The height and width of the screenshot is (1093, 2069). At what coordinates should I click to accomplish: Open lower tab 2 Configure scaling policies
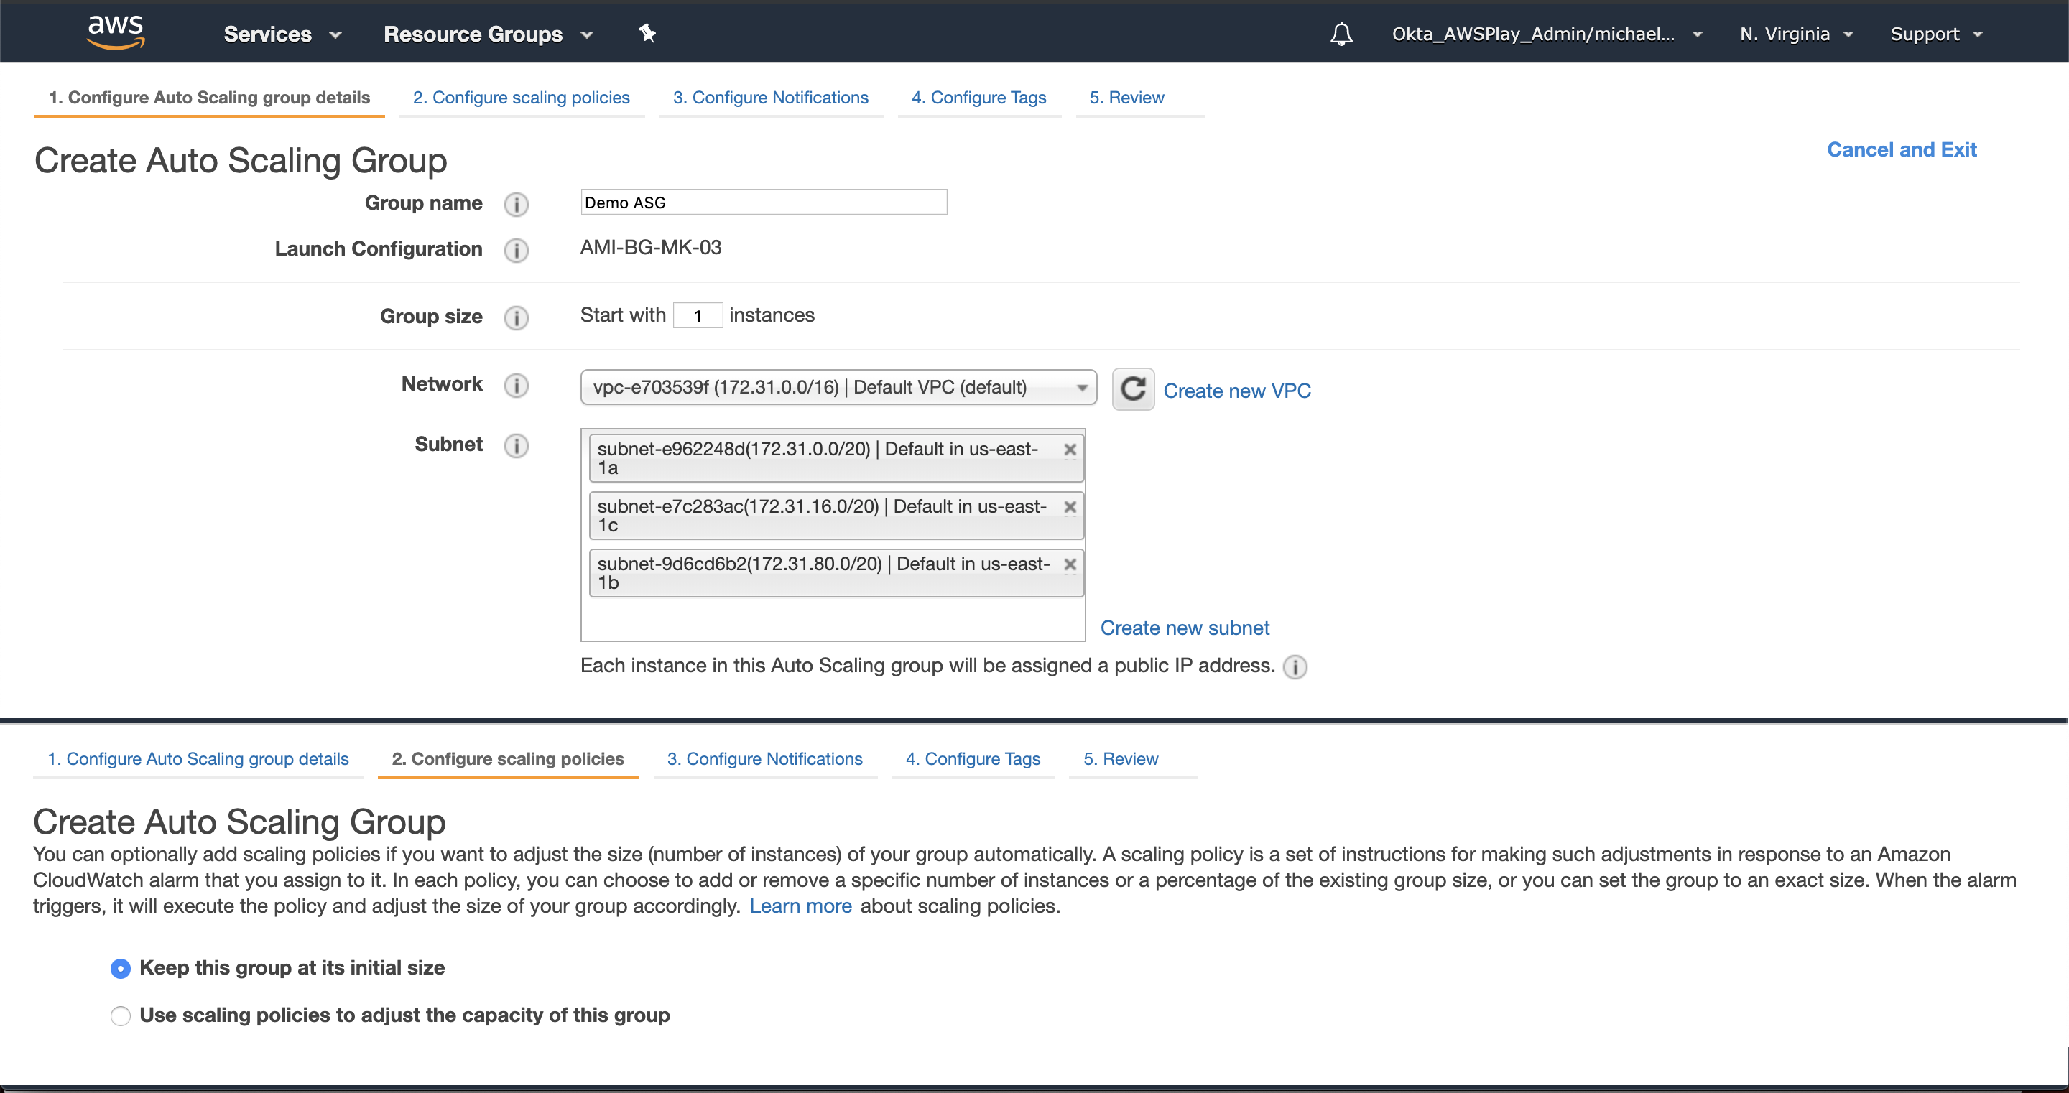pyautogui.click(x=508, y=759)
